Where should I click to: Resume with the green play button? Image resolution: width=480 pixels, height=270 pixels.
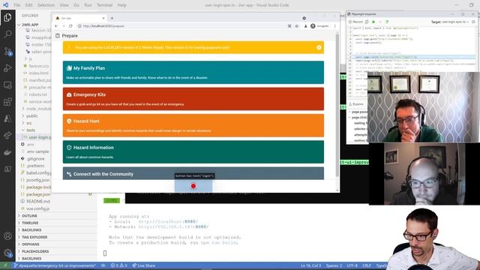pyautogui.click(x=373, y=22)
